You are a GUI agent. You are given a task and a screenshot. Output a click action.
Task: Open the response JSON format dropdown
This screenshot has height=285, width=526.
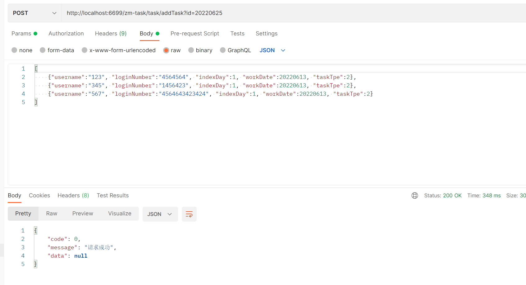[x=160, y=214]
